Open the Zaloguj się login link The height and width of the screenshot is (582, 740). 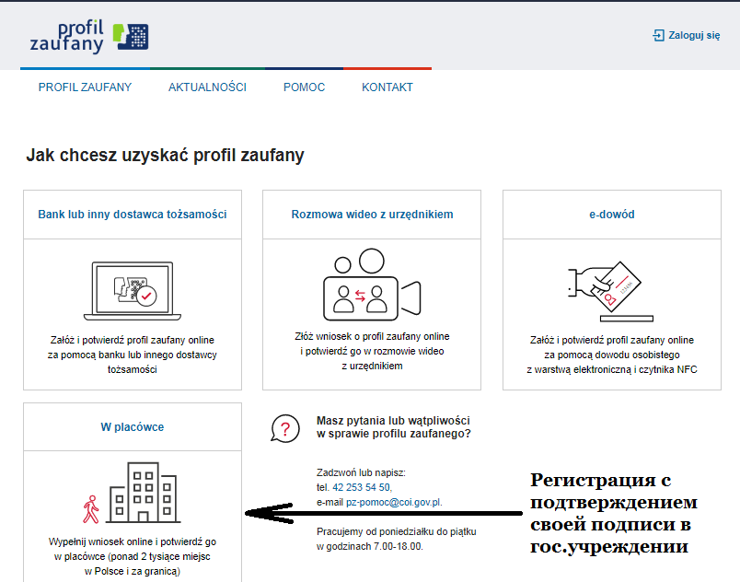[x=694, y=35]
